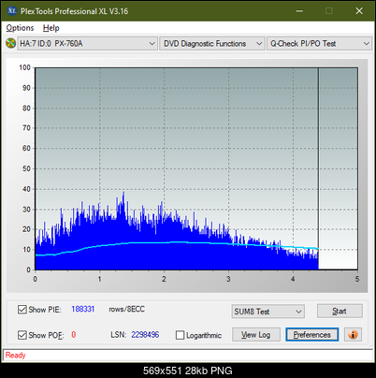Uncheck the Show PIE checkbox
Screen dimensions: 376x378
coord(22,310)
